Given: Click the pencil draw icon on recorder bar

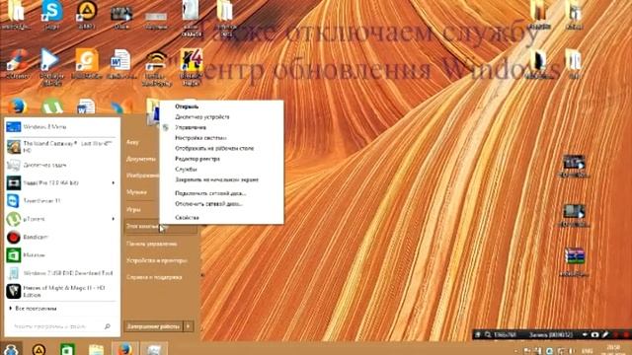Looking at the screenshot, I should (x=605, y=334).
